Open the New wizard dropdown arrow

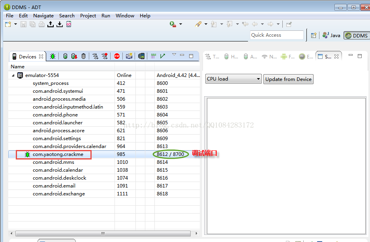[15, 24]
